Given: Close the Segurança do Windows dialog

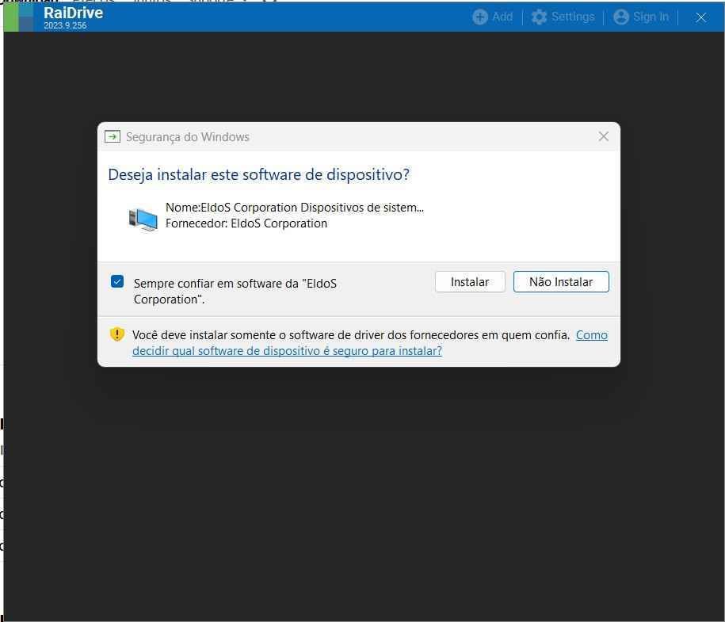Looking at the screenshot, I should pyautogui.click(x=603, y=136).
